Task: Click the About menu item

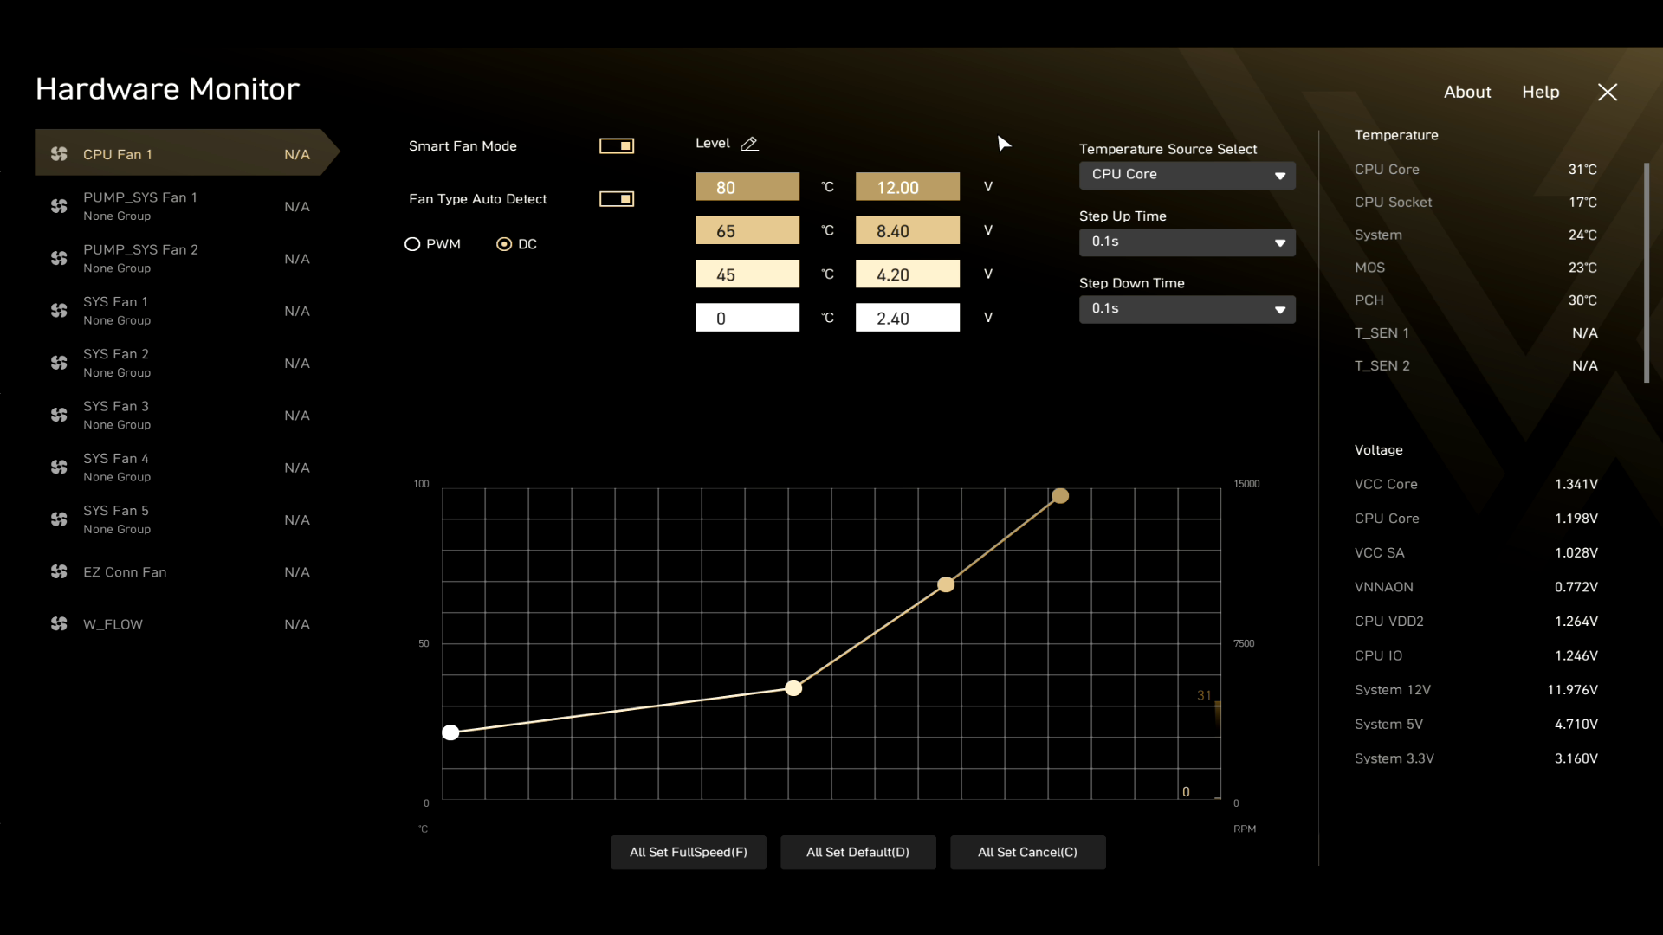Action: click(x=1466, y=91)
